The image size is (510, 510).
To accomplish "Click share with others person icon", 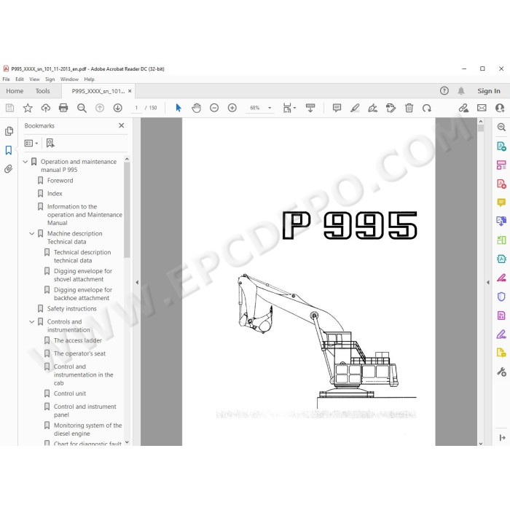I will click(500, 108).
